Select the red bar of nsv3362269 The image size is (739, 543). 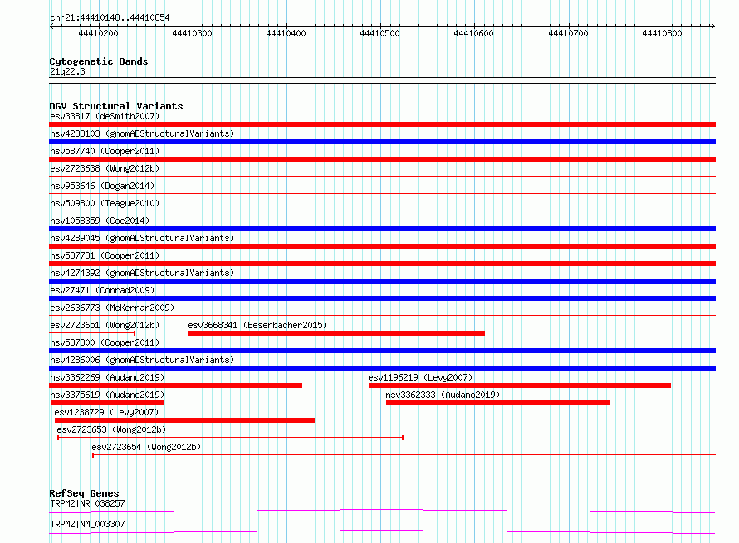pos(175,385)
